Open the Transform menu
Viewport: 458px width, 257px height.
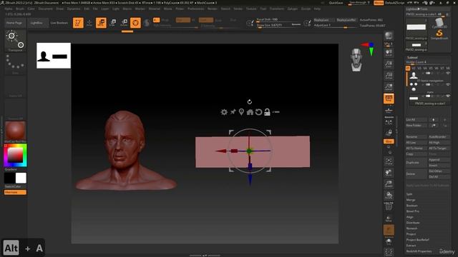pos(277,9)
